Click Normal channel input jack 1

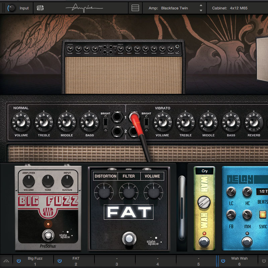point(117,117)
